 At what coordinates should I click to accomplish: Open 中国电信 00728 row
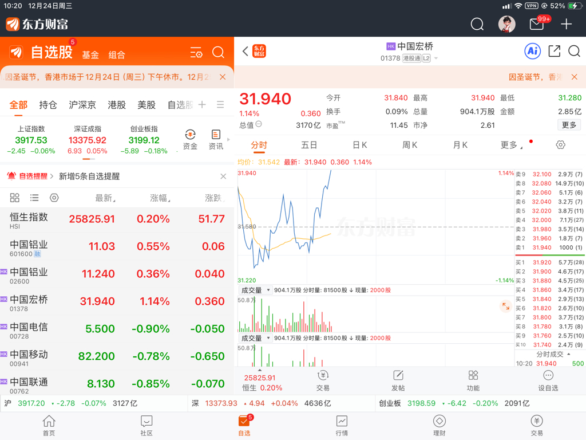click(117, 329)
